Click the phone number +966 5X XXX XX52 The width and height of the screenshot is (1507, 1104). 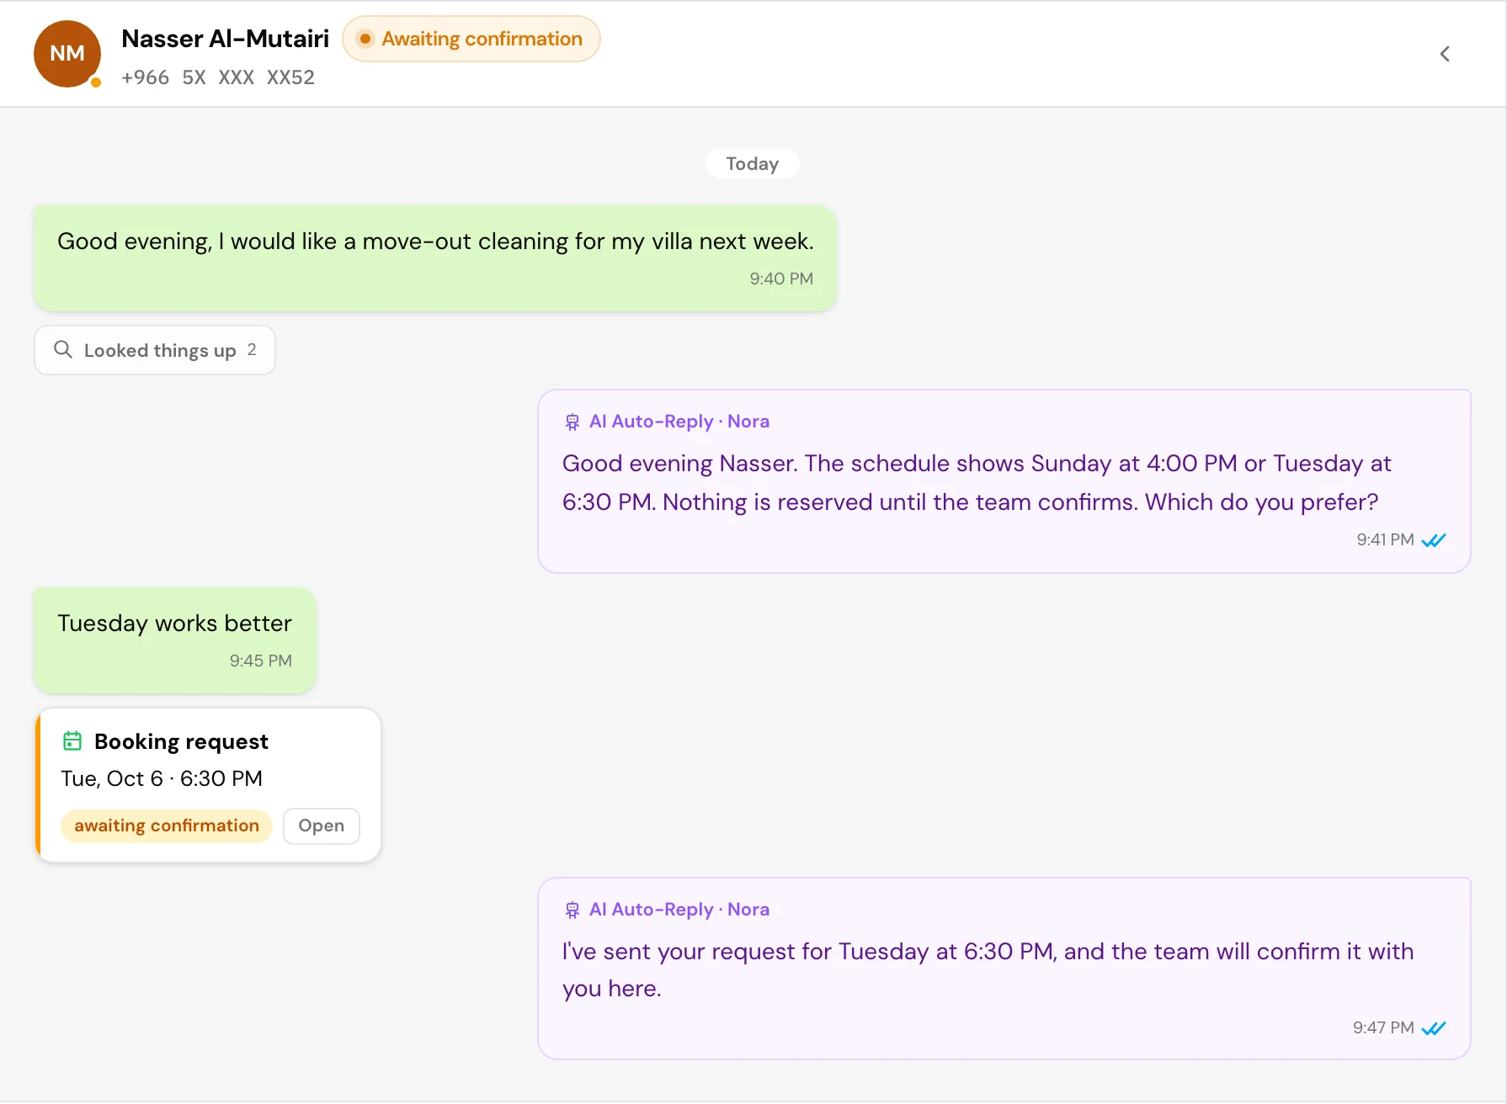(218, 77)
